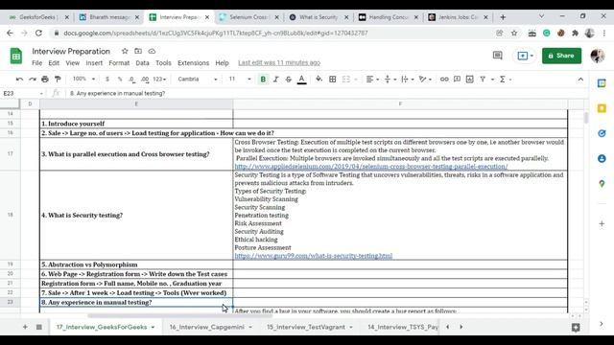This screenshot has height=345, width=614.
Task: Click the Undo icon in toolbar
Action: pos(19,80)
